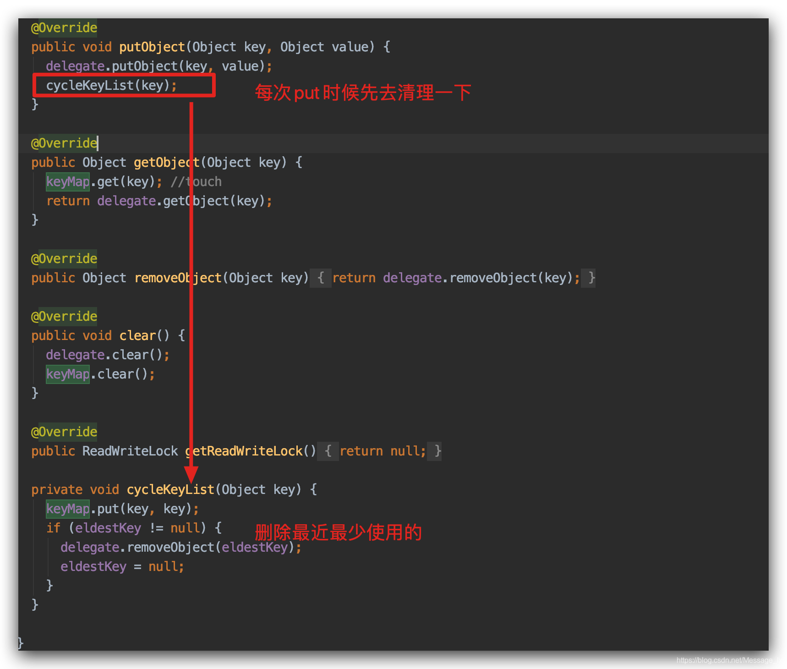Select the getObject method name in its declaration
This screenshot has width=787, height=669.
(x=167, y=163)
